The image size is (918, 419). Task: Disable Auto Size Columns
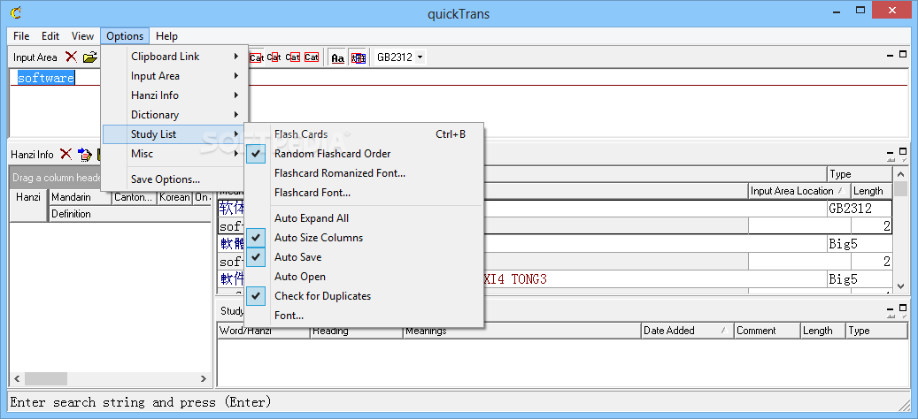pos(364,237)
